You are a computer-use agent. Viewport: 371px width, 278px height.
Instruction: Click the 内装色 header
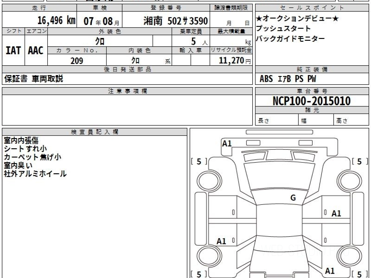pyautogui.click(x=139, y=50)
